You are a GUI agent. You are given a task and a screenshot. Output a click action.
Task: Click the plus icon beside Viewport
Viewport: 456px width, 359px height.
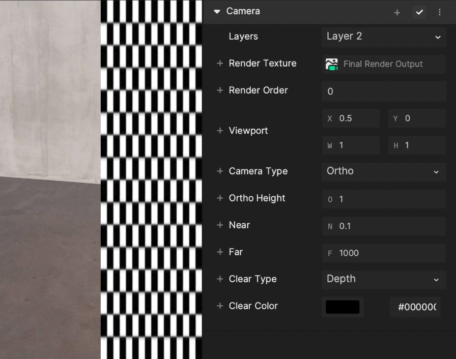click(x=219, y=131)
